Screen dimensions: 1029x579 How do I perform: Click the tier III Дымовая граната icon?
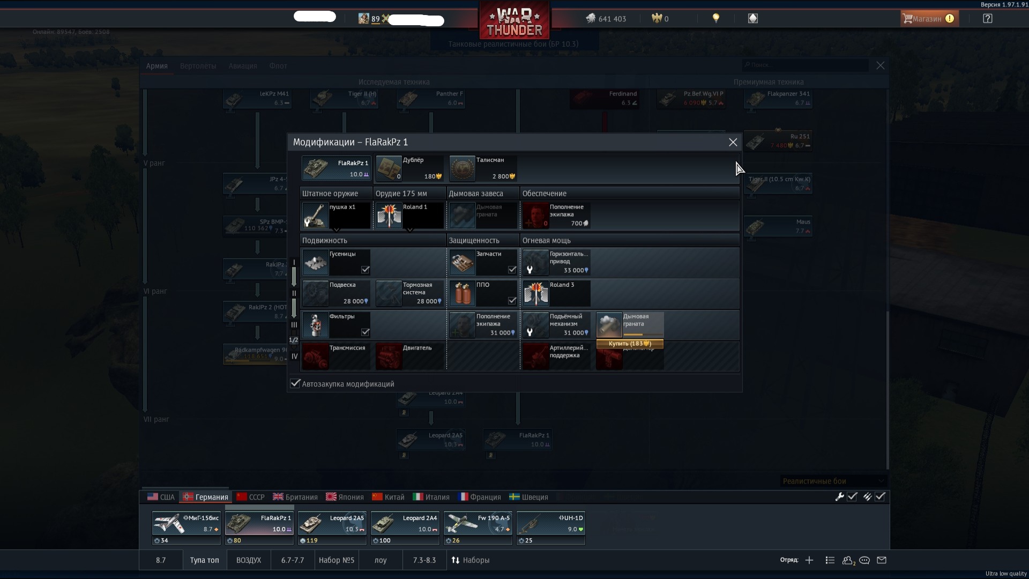[x=609, y=325]
